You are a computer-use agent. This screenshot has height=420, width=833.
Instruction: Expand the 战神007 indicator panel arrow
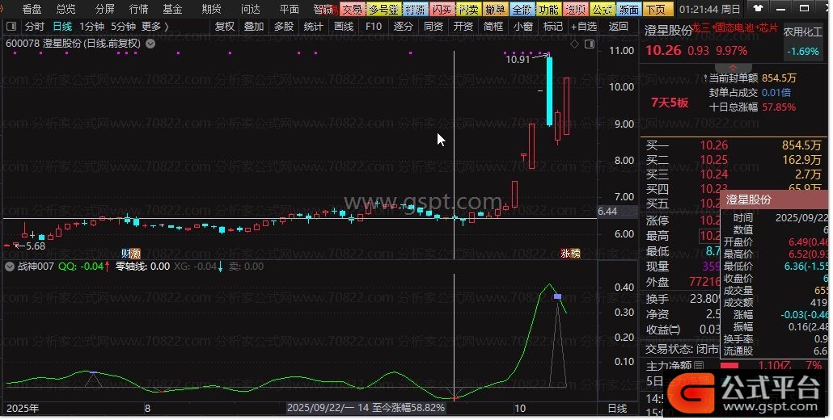[10, 267]
